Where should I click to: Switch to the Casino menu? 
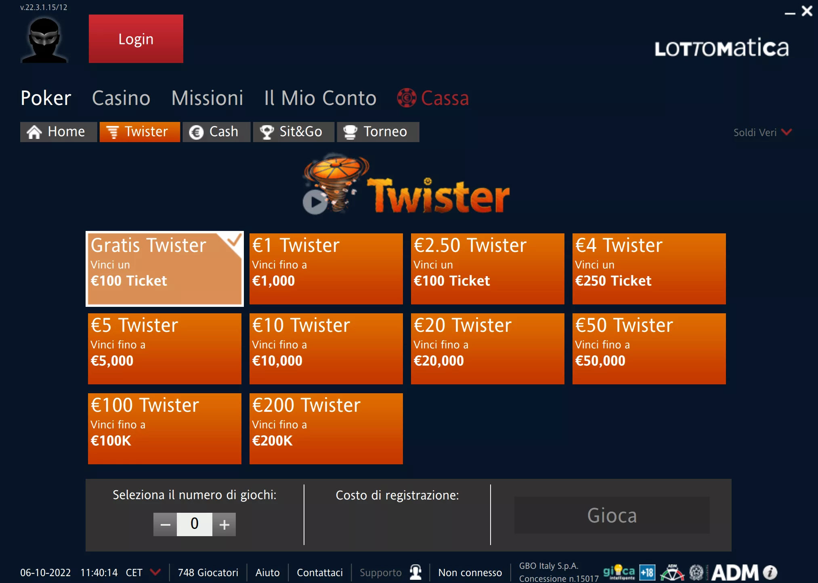click(121, 98)
